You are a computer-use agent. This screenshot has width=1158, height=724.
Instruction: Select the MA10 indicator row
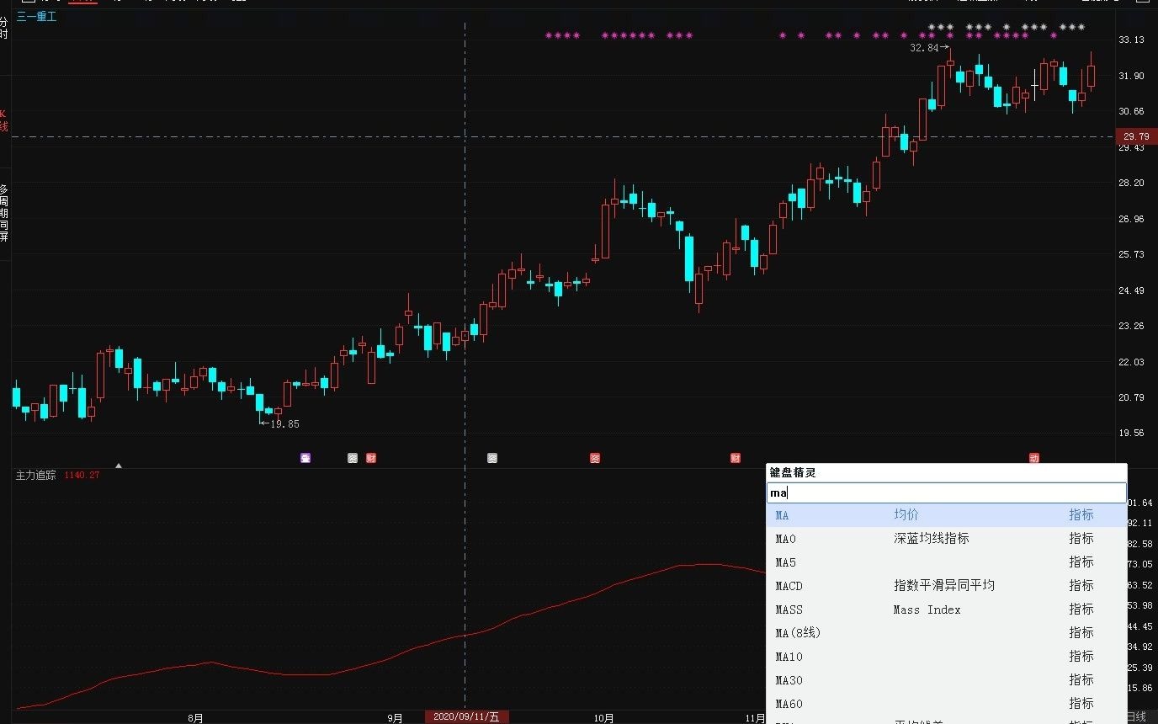[946, 657]
